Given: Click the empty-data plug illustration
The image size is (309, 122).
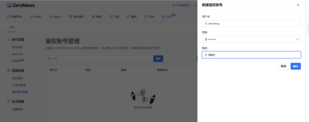Looking at the screenshot, I should pyautogui.click(x=143, y=97).
